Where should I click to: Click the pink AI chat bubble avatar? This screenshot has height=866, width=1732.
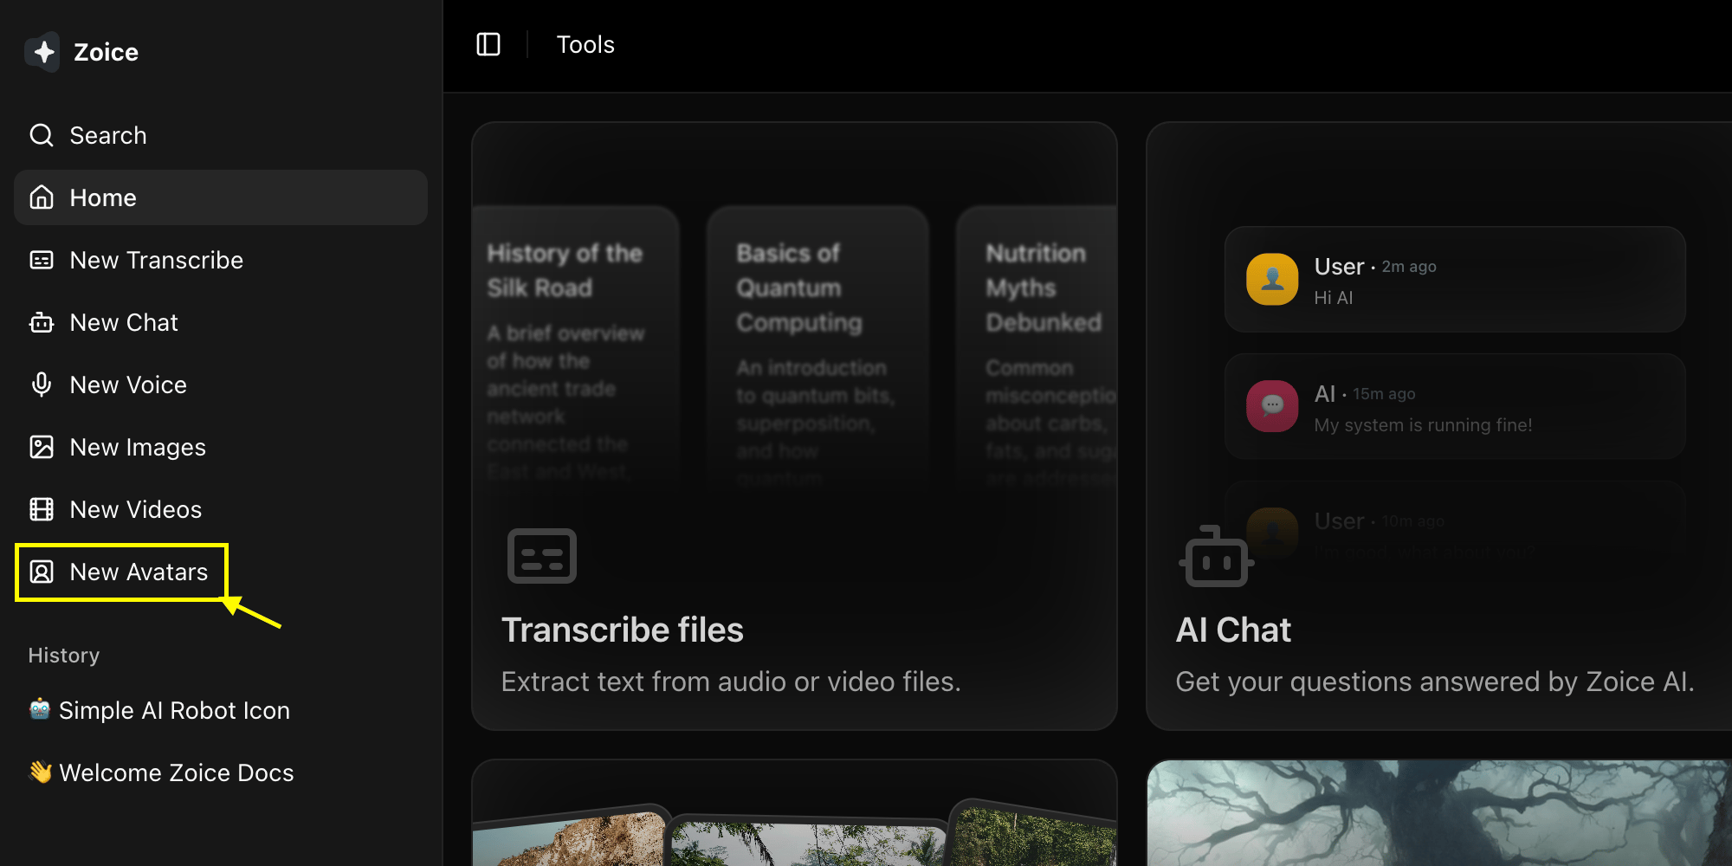point(1272,406)
